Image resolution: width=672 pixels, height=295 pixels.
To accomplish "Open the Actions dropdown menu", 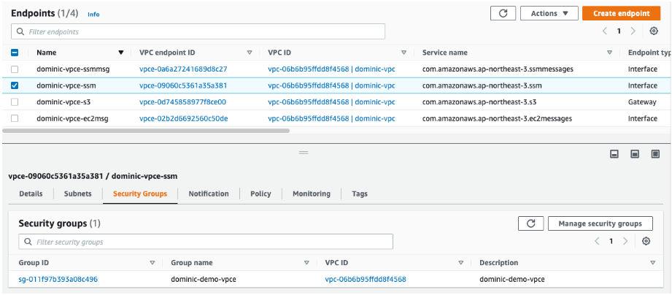I will [x=549, y=13].
